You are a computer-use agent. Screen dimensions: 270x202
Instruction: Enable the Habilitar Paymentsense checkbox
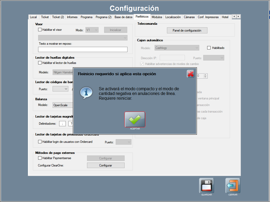point(40,158)
